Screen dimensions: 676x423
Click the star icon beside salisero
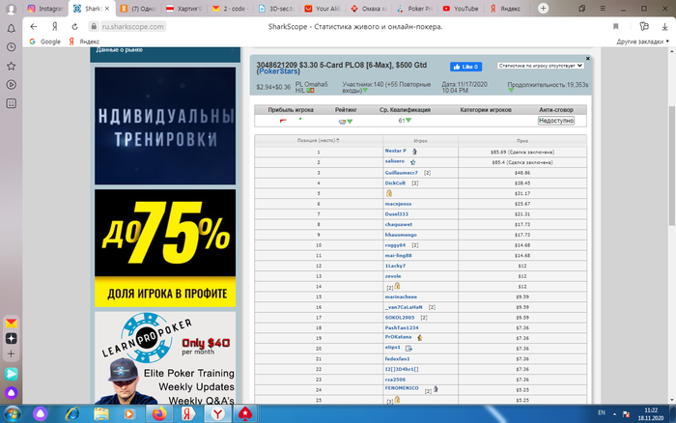412,162
